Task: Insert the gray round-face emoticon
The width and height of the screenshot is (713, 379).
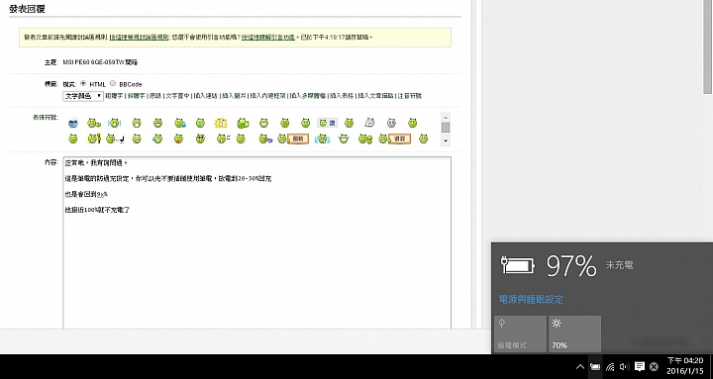Action: click(391, 123)
